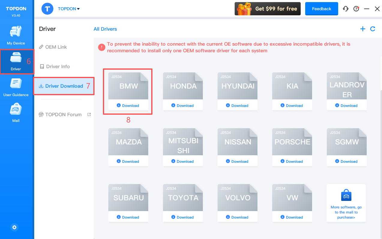The image size is (382, 239).
Task: Open User Guidance section
Action: (16, 87)
